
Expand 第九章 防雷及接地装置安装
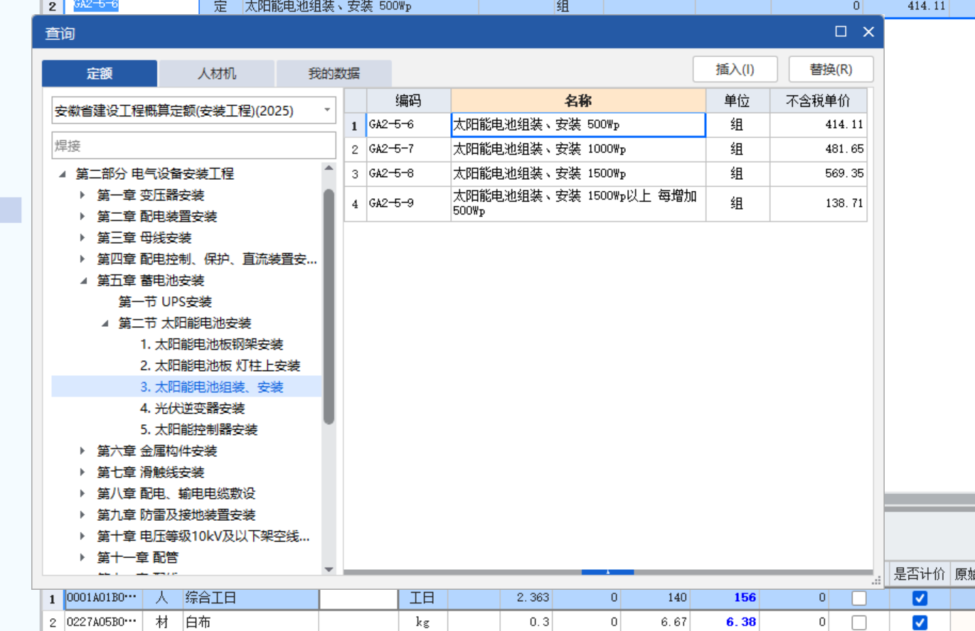[82, 514]
